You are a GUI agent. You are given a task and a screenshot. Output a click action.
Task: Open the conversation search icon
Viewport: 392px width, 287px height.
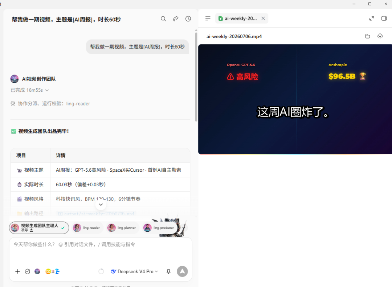[x=163, y=19]
